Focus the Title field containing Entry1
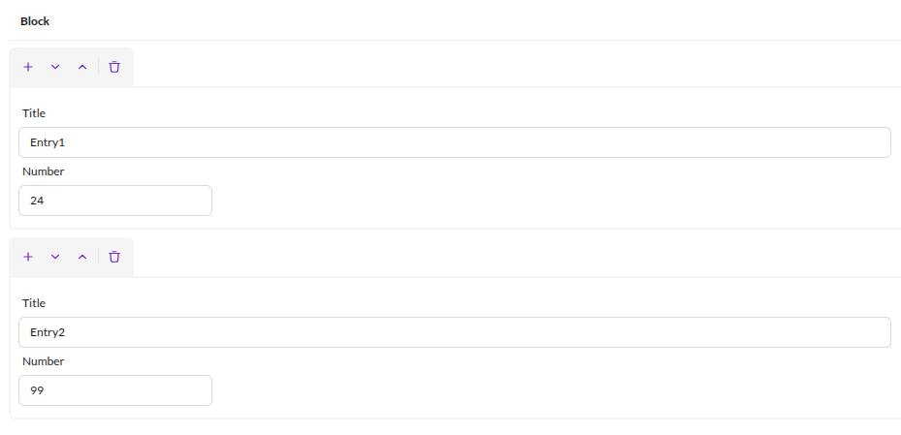Viewport: 901px width, 435px height. point(455,142)
